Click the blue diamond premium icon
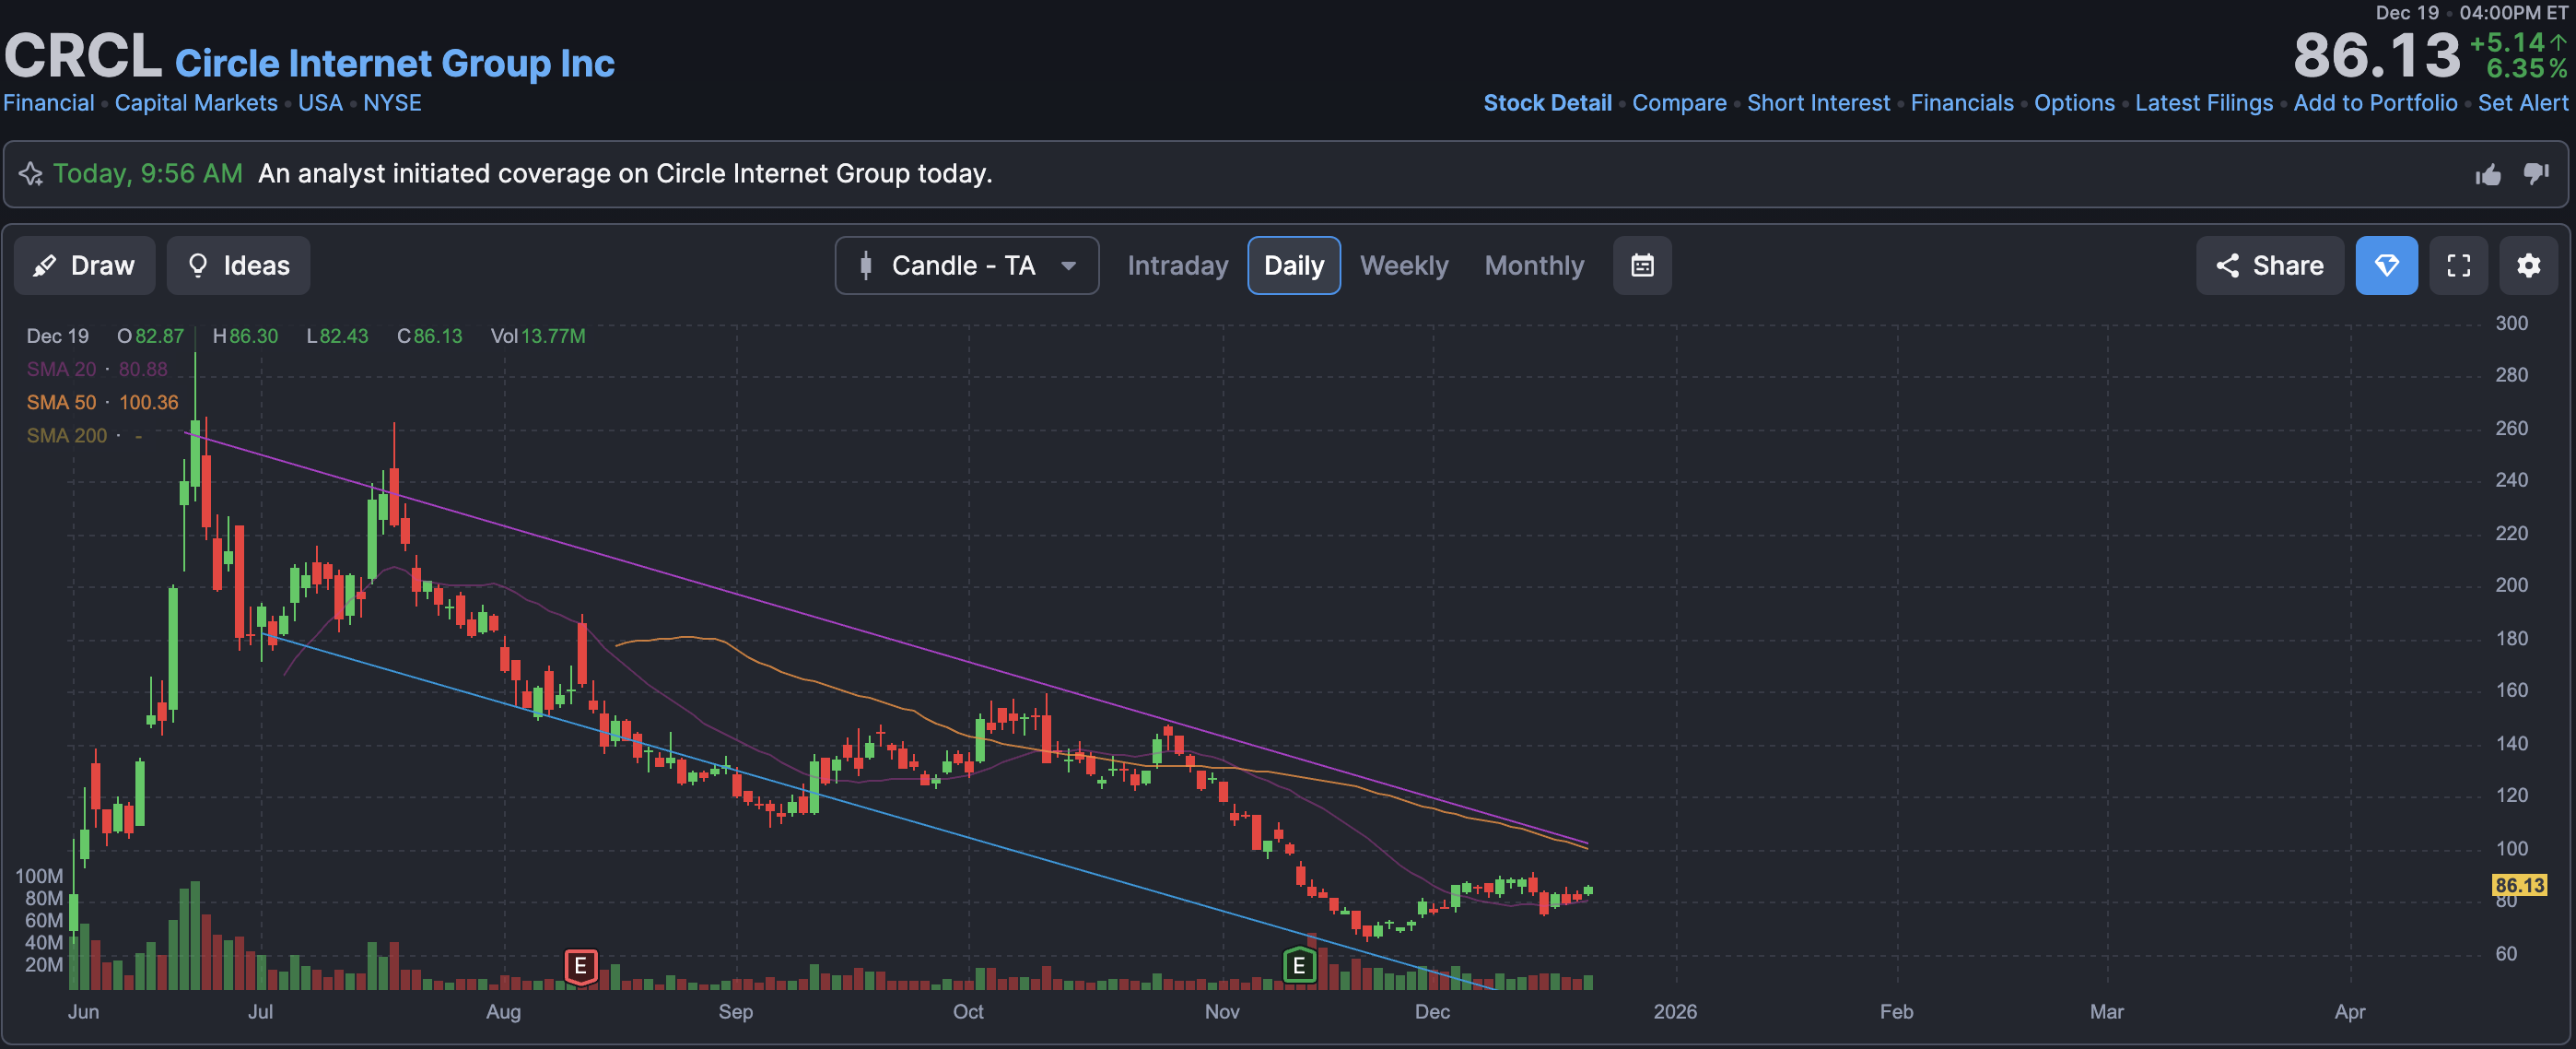Image resolution: width=2576 pixels, height=1049 pixels. point(2385,265)
